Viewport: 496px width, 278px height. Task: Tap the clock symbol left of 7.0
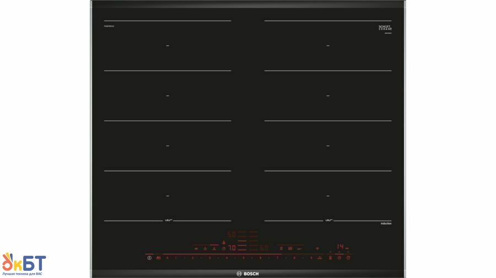[224, 248]
